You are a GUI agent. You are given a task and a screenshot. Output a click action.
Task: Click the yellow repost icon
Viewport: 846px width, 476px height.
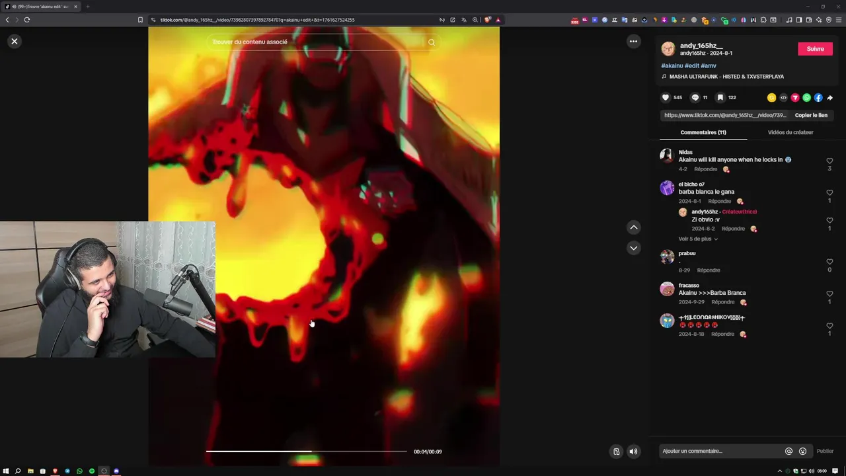[x=771, y=97]
